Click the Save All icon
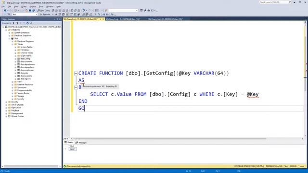The width and height of the screenshot is (308, 173). coord(34,11)
